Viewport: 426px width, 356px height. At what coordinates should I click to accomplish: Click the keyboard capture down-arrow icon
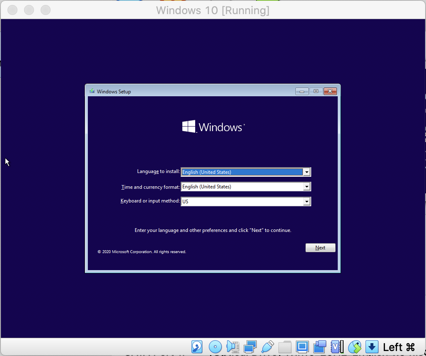[372, 347]
